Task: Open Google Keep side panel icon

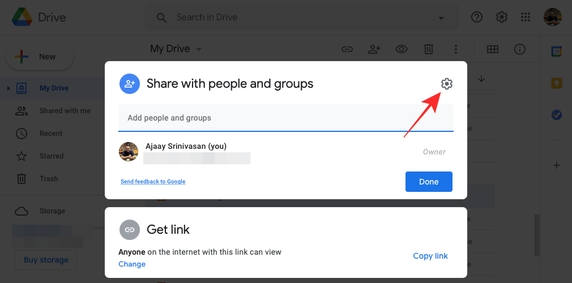Action: [557, 83]
